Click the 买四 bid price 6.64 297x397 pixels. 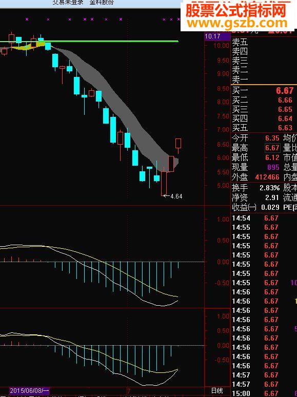click(285, 118)
